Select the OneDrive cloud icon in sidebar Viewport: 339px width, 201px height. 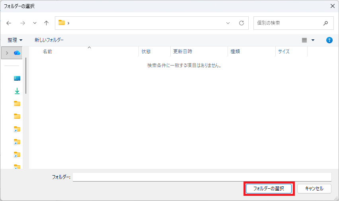click(17, 53)
